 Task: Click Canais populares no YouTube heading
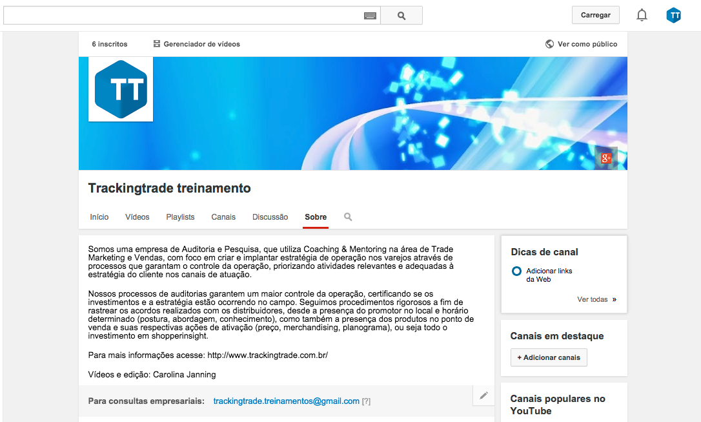(x=558, y=405)
